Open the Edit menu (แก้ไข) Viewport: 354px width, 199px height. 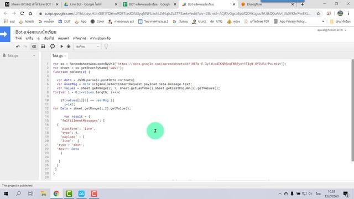tap(29, 38)
